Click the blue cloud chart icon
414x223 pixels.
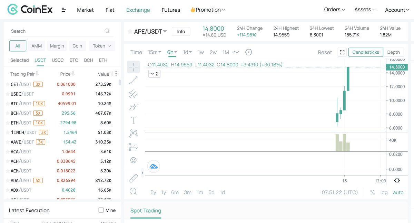point(154,167)
